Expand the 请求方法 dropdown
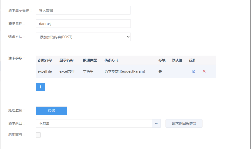This screenshot has width=251, height=149. (x=83, y=37)
